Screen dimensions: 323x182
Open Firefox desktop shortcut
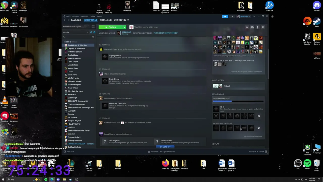(166, 164)
